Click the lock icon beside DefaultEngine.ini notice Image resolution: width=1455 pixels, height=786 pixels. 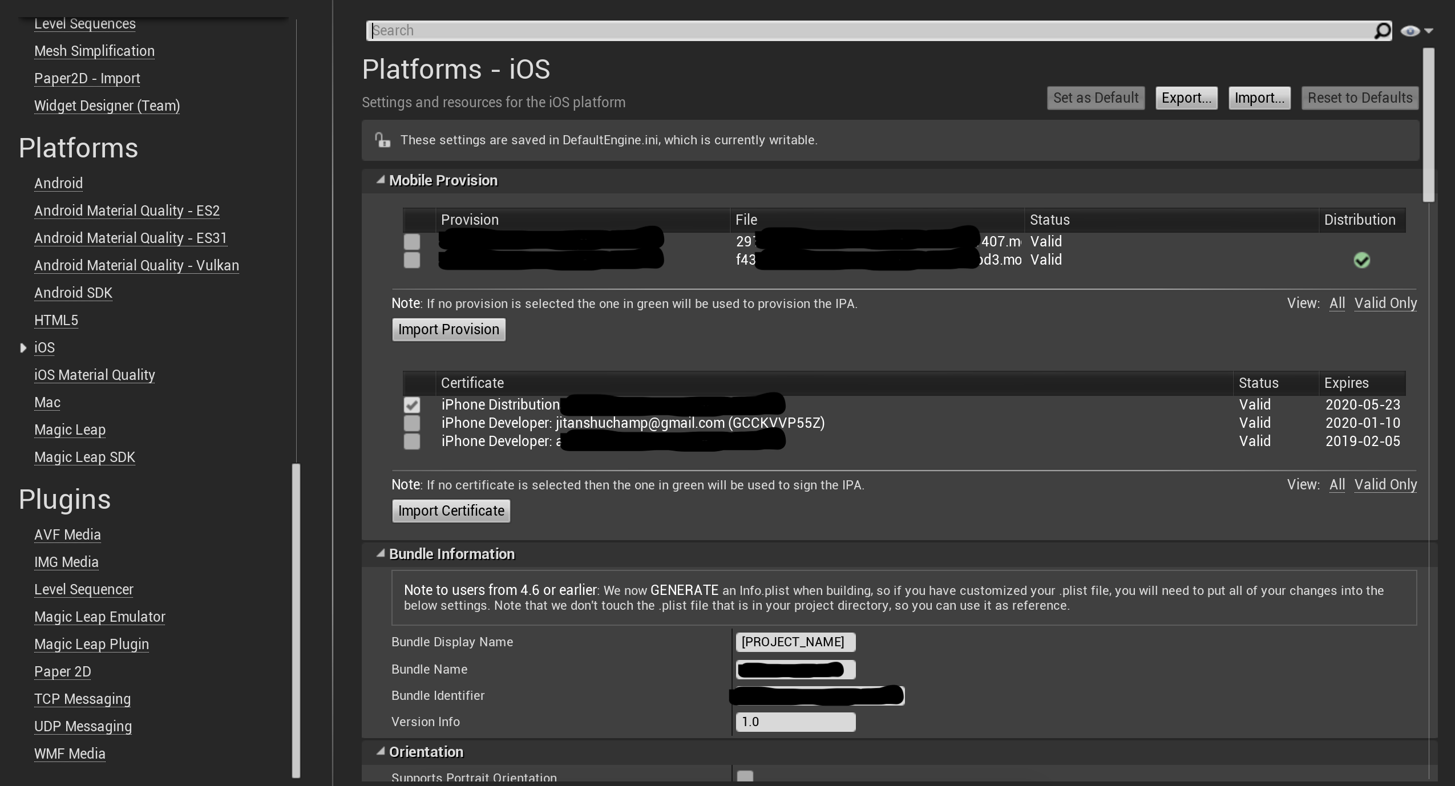(381, 140)
